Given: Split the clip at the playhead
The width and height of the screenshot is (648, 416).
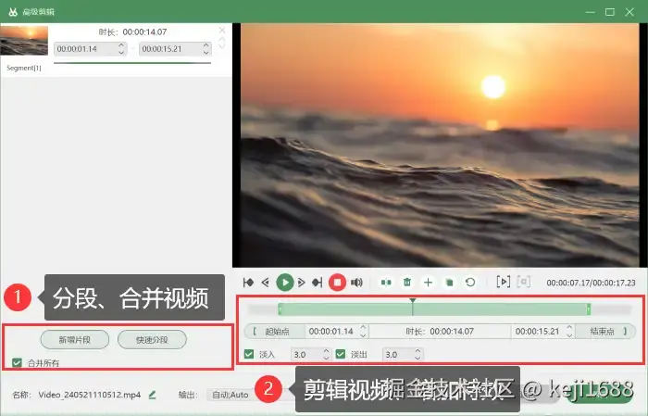Looking at the screenshot, I should (x=386, y=283).
